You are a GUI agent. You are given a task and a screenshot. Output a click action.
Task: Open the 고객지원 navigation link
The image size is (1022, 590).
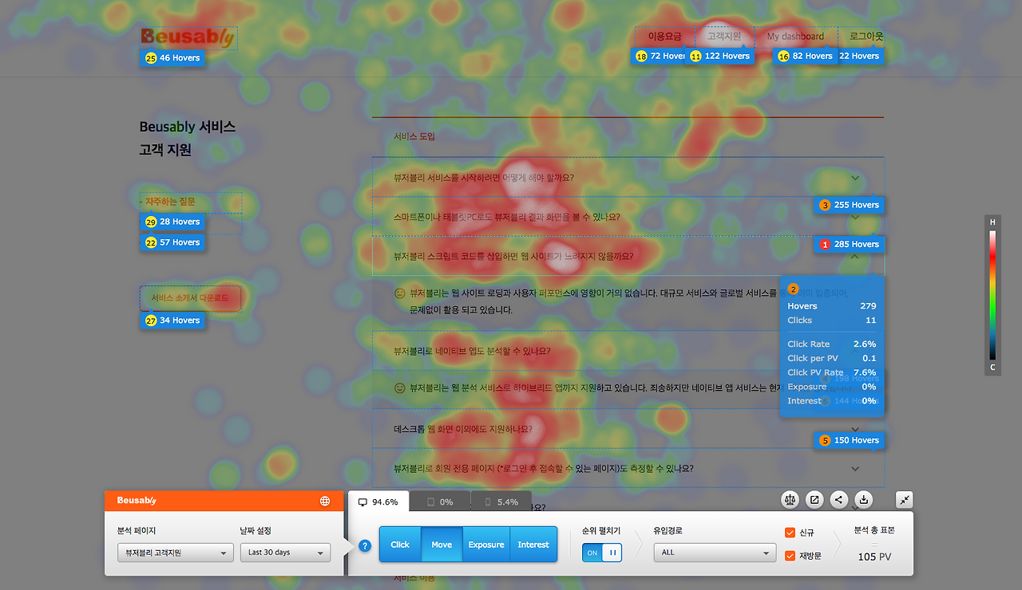724,37
